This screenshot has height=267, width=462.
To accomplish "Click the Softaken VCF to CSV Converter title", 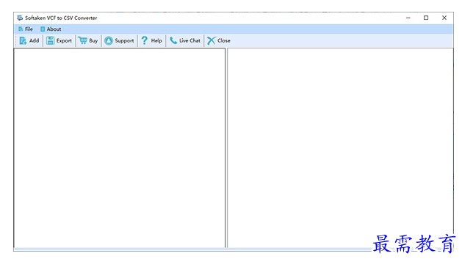I will click(61, 18).
